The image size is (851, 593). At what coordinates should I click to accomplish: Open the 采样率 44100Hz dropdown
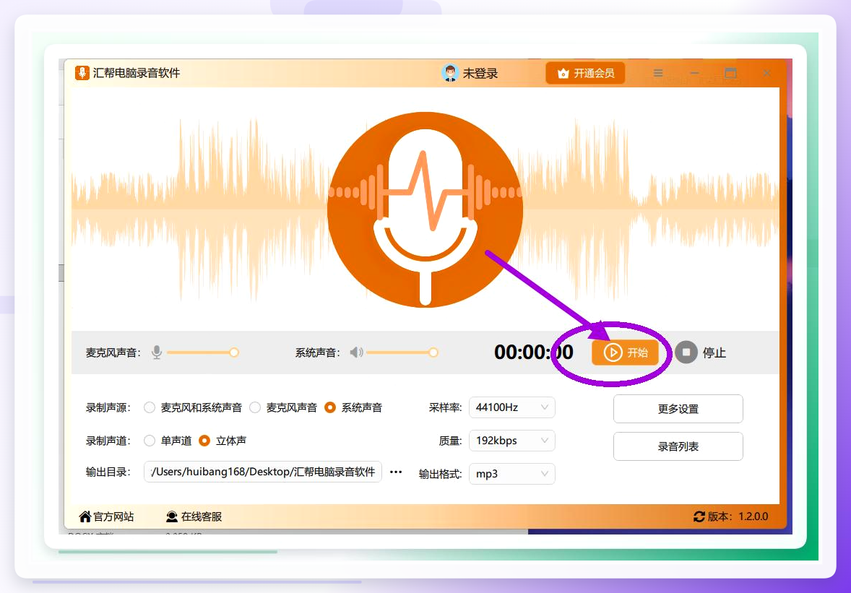[511, 407]
